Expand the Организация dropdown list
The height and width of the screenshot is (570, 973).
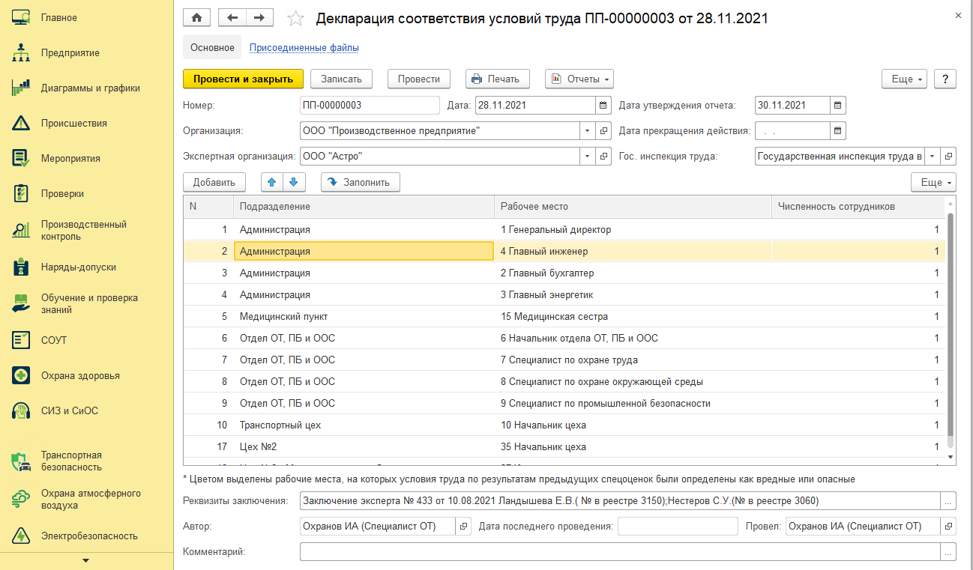pos(588,131)
